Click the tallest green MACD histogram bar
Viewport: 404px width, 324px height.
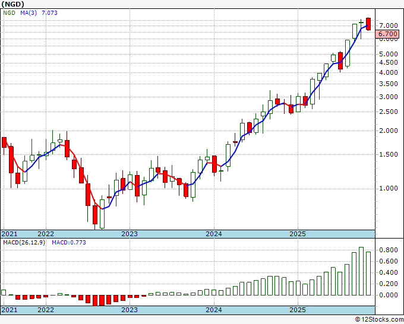pyautogui.click(x=361, y=271)
